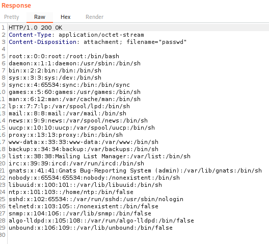Open the Hex view tab
The height and width of the screenshot is (244, 269).
(66, 17)
